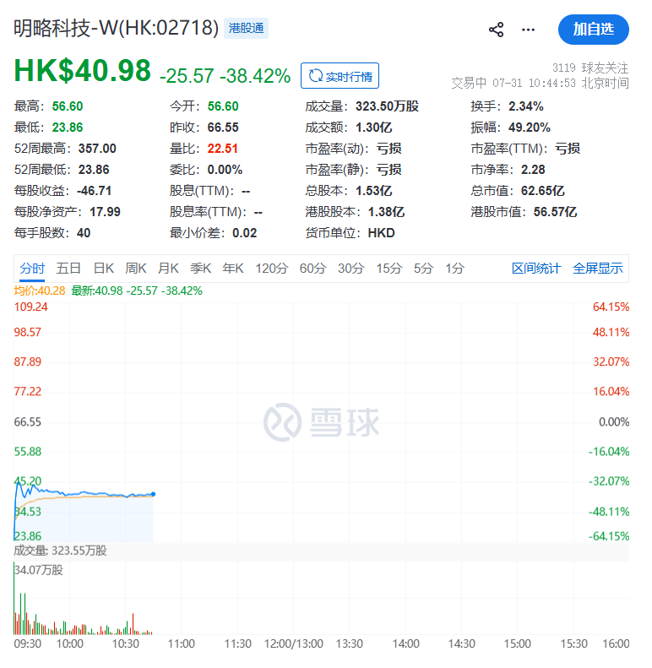Switch to the 1分 interval
The height and width of the screenshot is (668, 652).
pyautogui.click(x=454, y=269)
